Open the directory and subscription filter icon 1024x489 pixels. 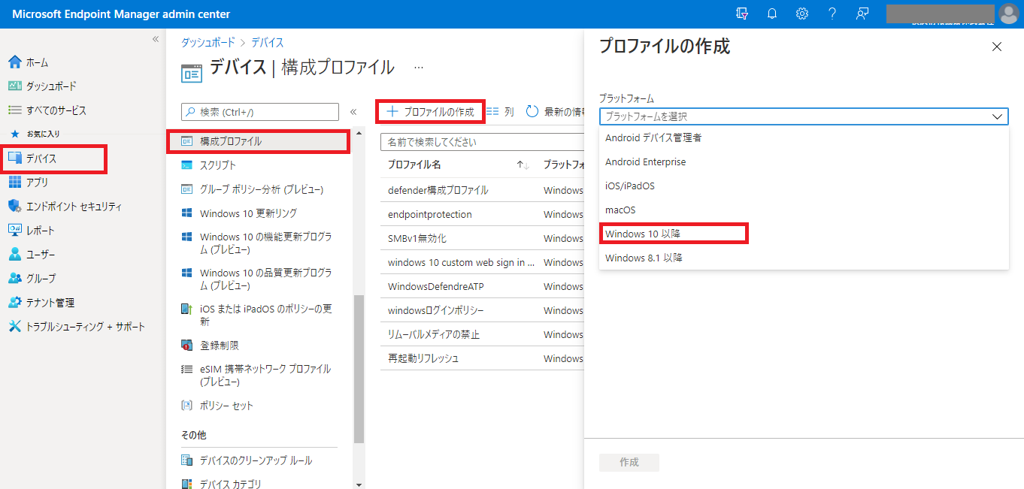pyautogui.click(x=743, y=14)
